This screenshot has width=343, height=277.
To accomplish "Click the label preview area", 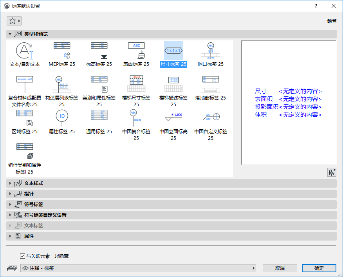I will [289, 103].
